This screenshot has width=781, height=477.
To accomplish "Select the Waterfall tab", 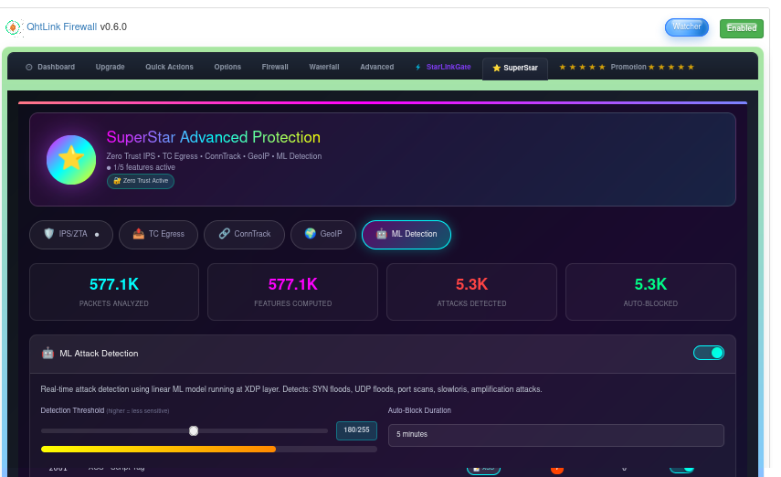I will (x=323, y=67).
